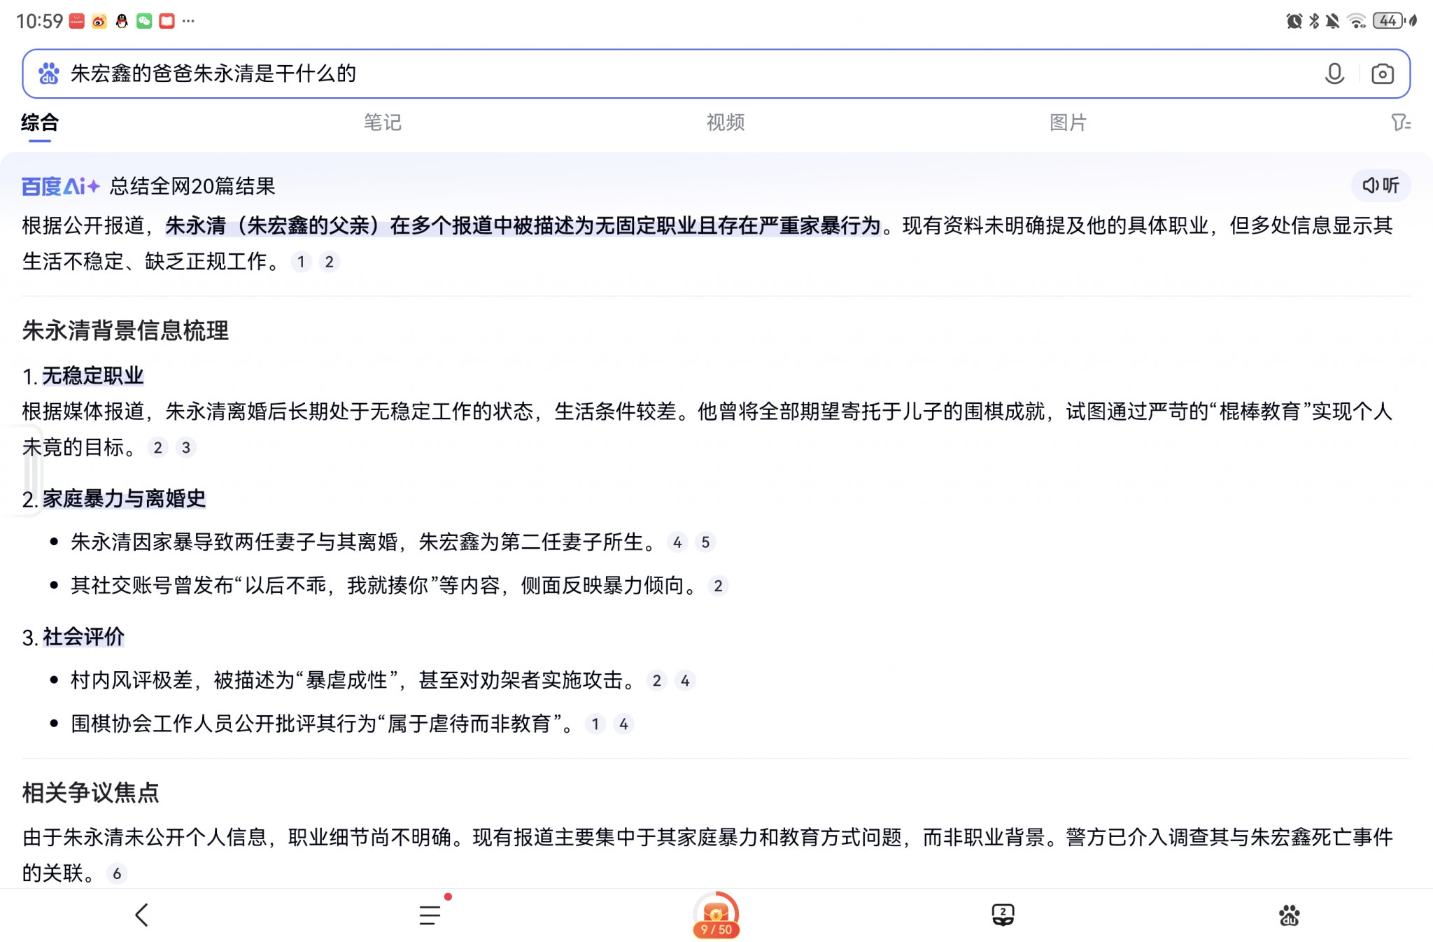Screen dimensions: 1433x942
Task: Tap the Baidu paw logo in search bar
Action: (48, 73)
